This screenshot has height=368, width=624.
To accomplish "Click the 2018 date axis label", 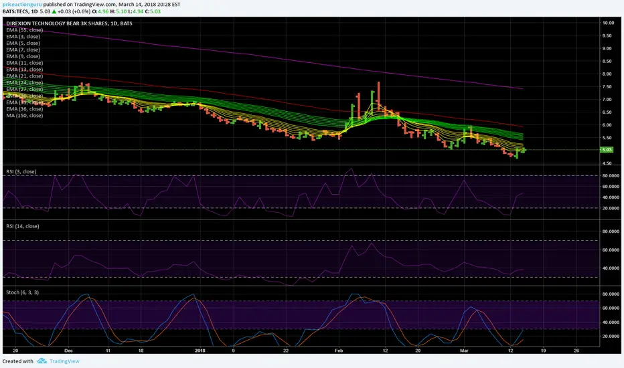I will (200, 351).
